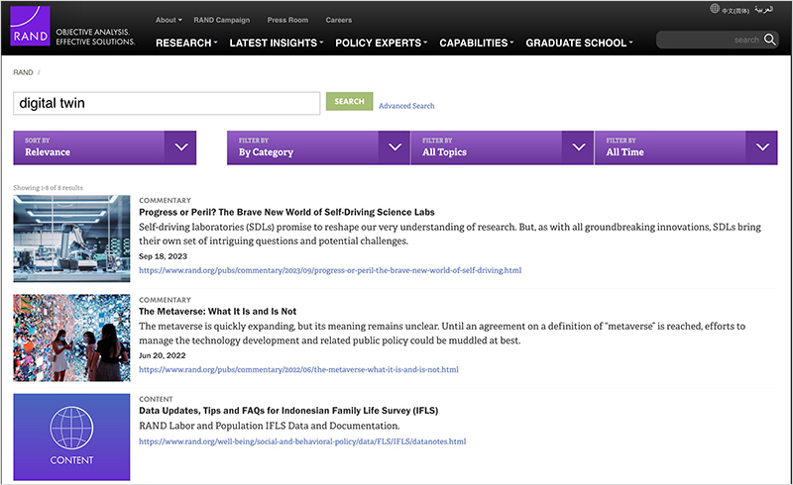Open the RAND Campaign page
This screenshot has height=485, width=793.
pos(221,20)
